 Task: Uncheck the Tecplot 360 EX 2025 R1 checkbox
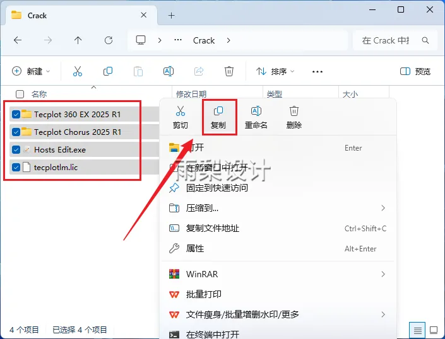pyautogui.click(x=16, y=115)
